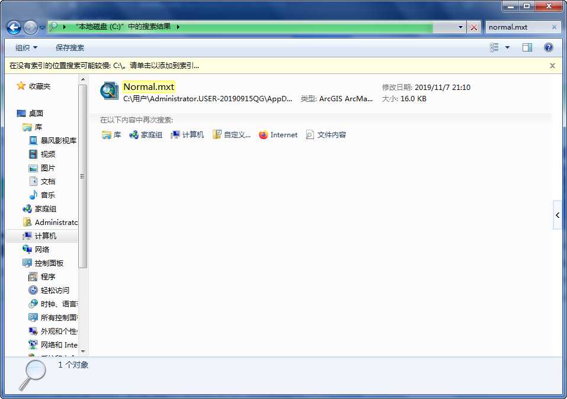Click the 大小 16.0 KB text
Image resolution: width=567 pixels, height=399 pixels.
(x=404, y=99)
